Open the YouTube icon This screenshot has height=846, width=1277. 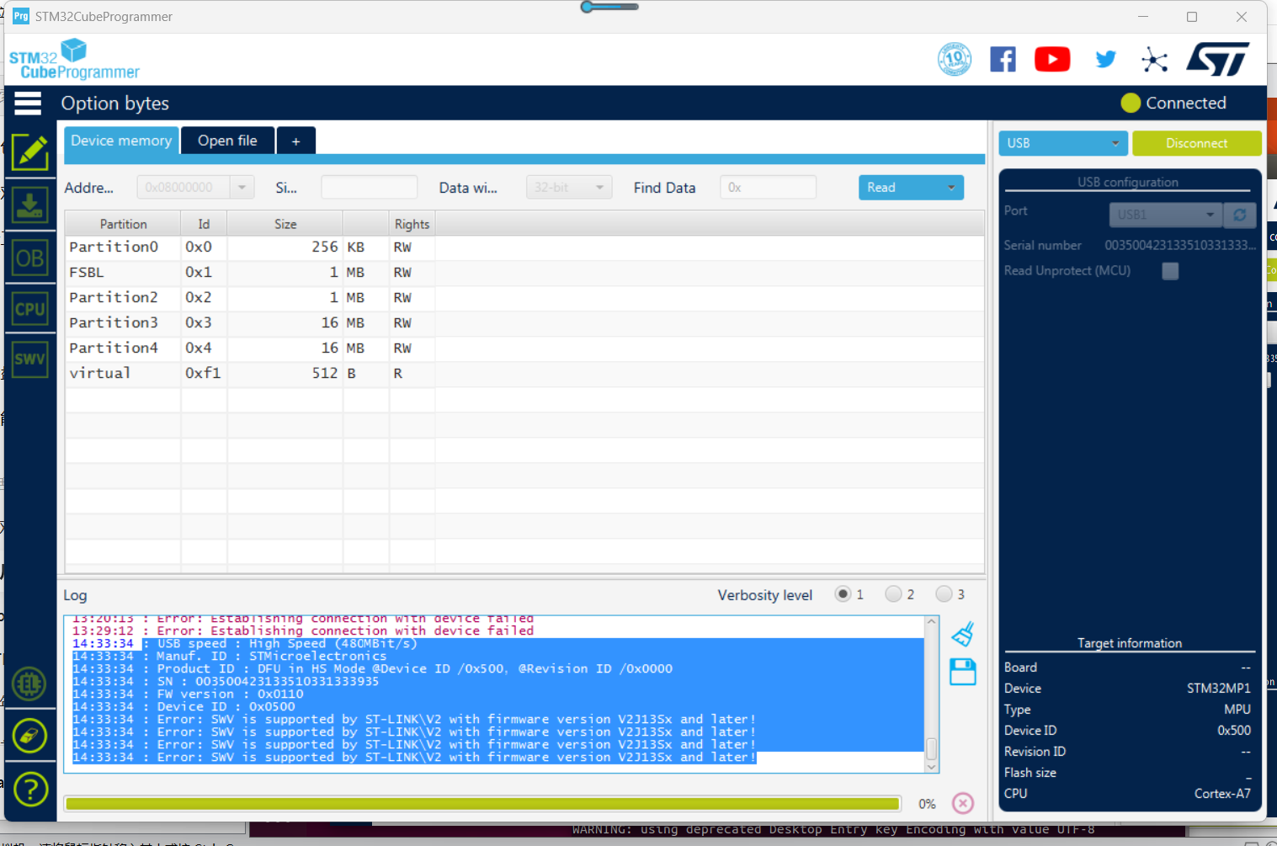tap(1052, 59)
